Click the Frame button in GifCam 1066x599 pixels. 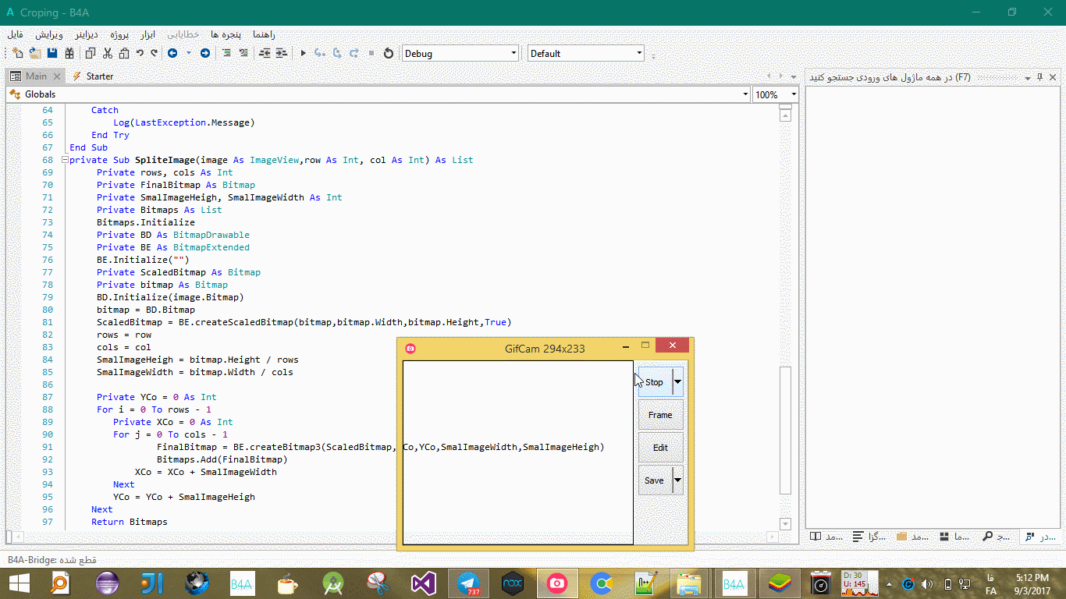pos(660,415)
